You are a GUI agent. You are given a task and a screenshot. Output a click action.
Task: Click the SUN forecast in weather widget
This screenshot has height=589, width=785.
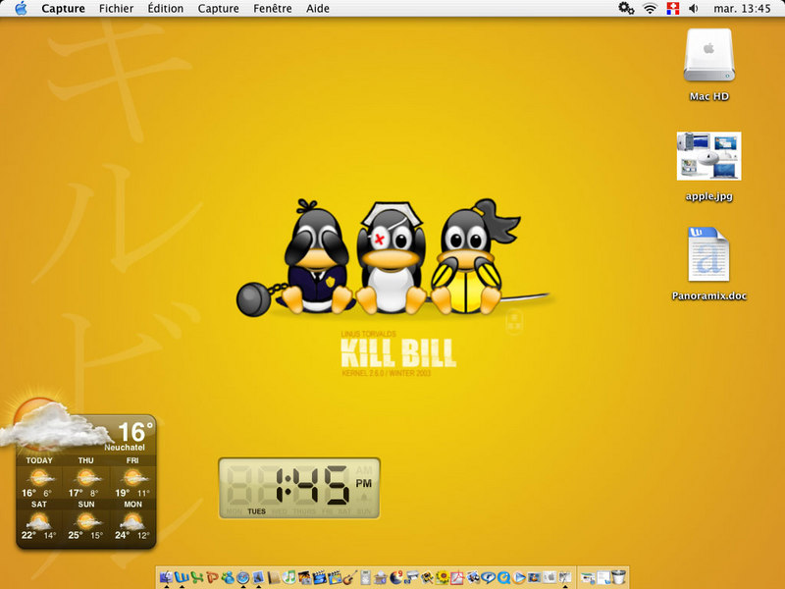pos(85,520)
